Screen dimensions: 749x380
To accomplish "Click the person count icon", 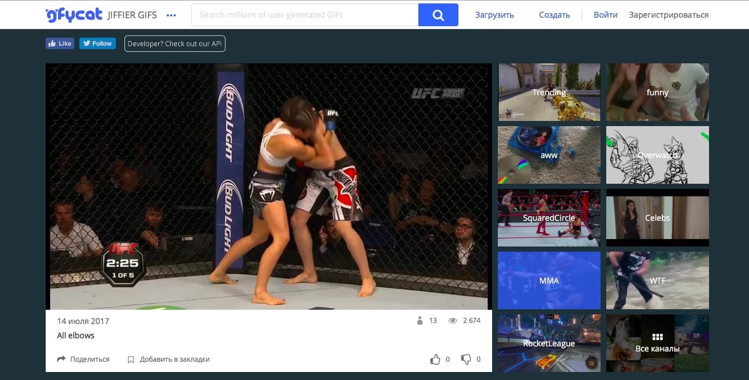I will coord(421,320).
